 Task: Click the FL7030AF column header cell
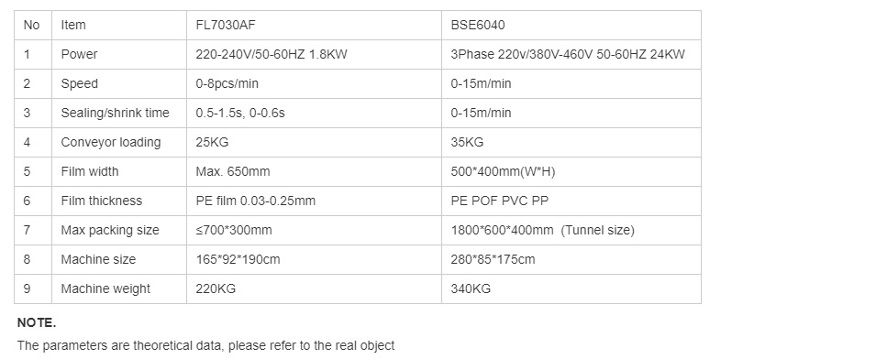314,25
